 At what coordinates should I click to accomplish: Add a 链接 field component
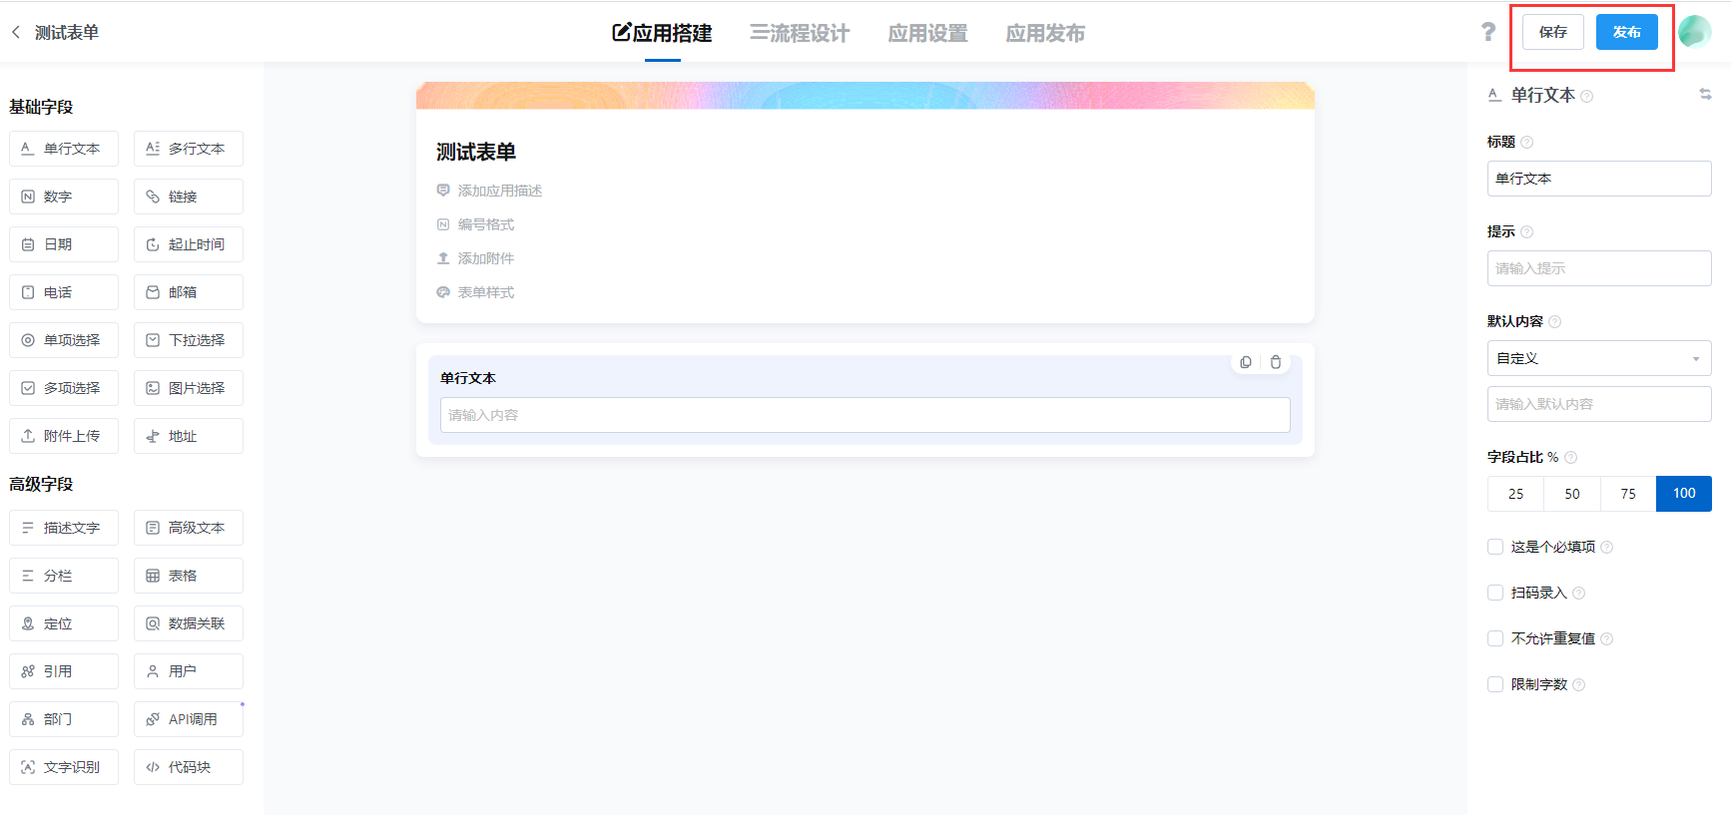point(189,197)
